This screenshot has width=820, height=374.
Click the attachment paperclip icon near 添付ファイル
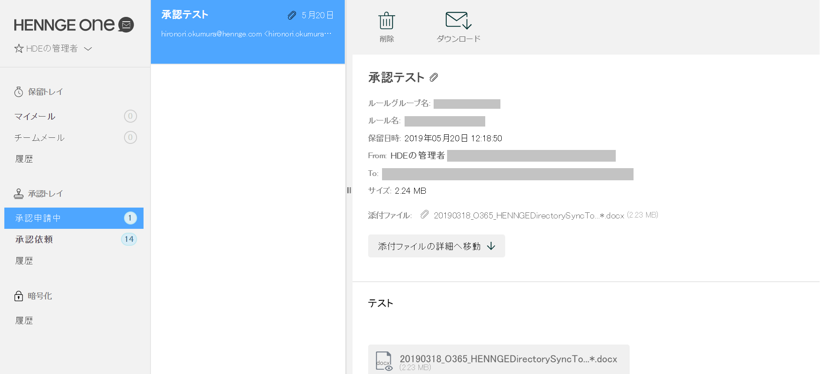[x=425, y=215]
